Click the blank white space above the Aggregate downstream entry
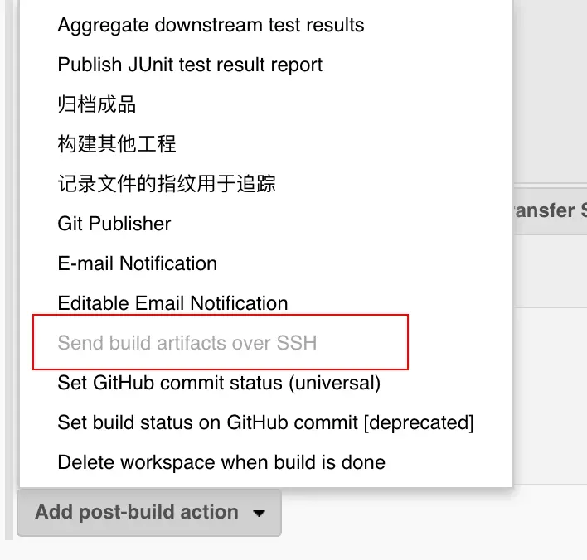 coord(265,5)
